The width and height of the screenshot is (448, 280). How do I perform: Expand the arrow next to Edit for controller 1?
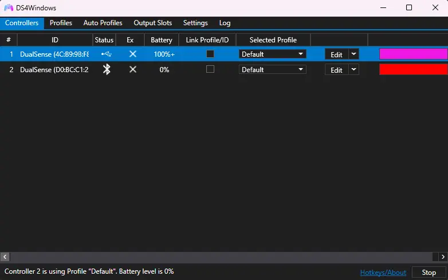[353, 54]
